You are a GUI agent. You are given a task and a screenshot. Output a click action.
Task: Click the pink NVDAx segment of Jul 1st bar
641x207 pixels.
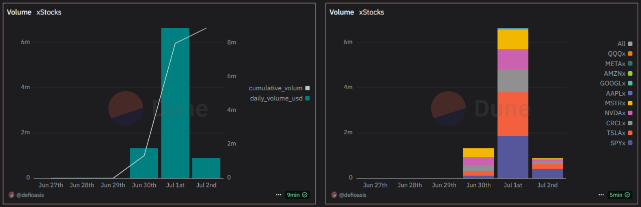point(513,59)
